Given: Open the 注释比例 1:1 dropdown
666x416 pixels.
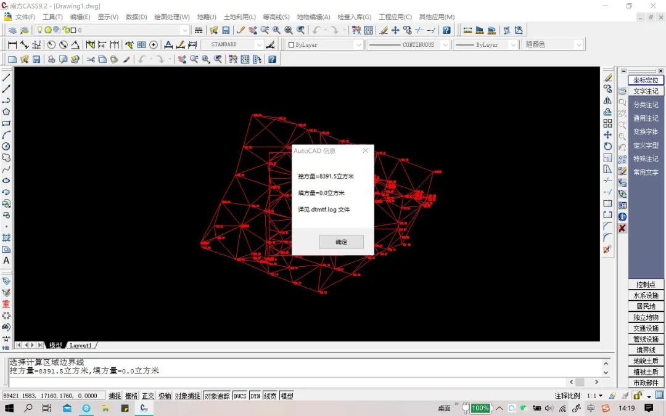Looking at the screenshot, I should coord(600,396).
